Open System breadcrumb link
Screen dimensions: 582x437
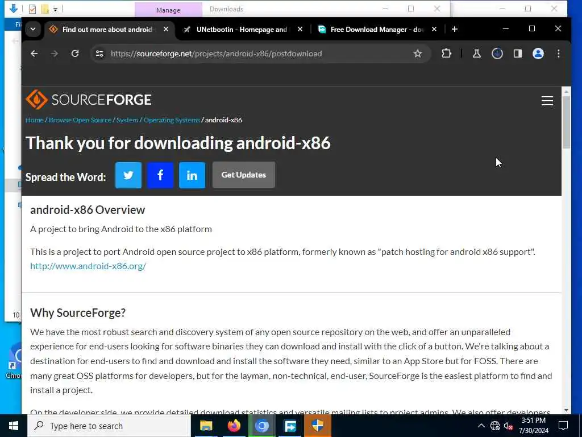pos(127,120)
